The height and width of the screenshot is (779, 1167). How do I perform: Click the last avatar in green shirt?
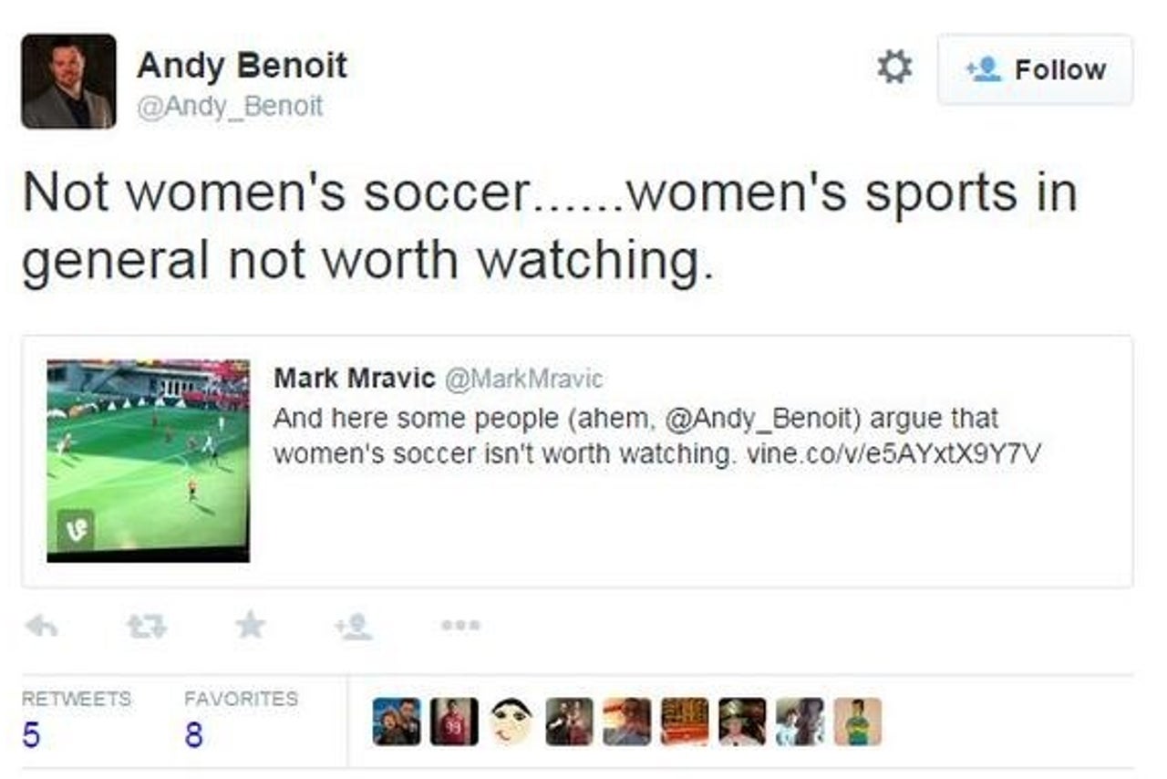[858, 722]
